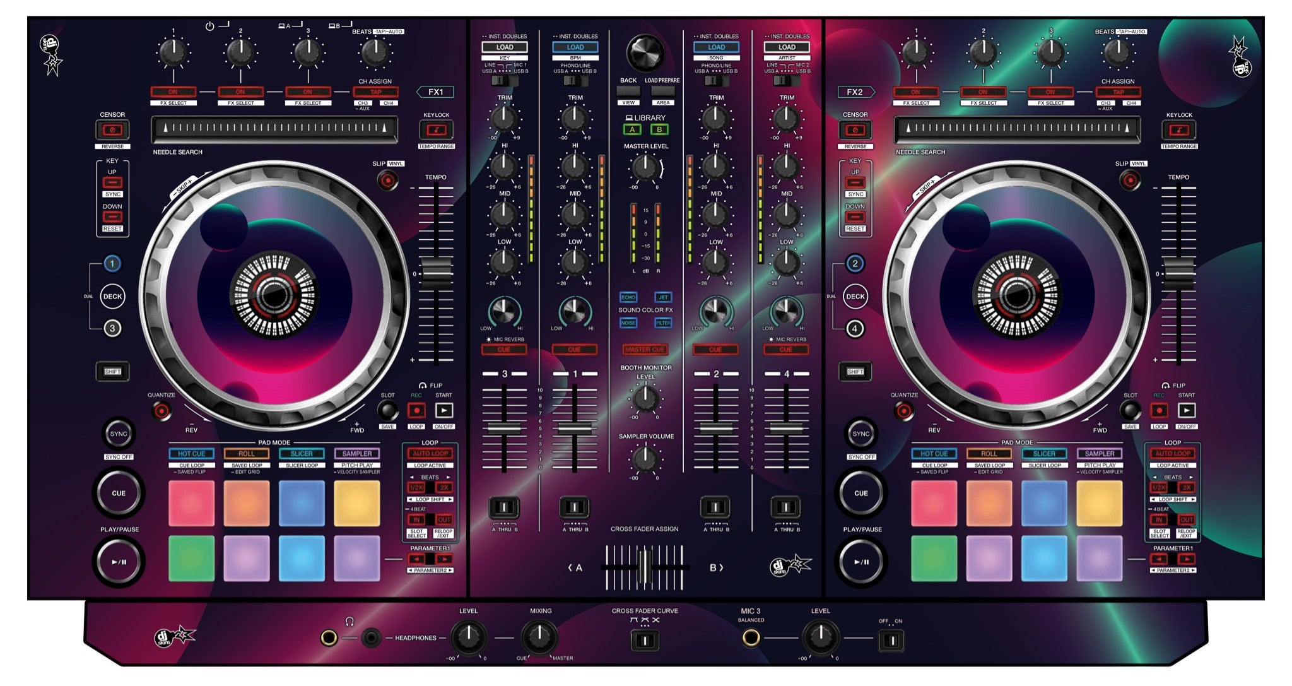Select deck 4 button on right side
Viewport: 1292px width, 686px height.
click(x=855, y=328)
